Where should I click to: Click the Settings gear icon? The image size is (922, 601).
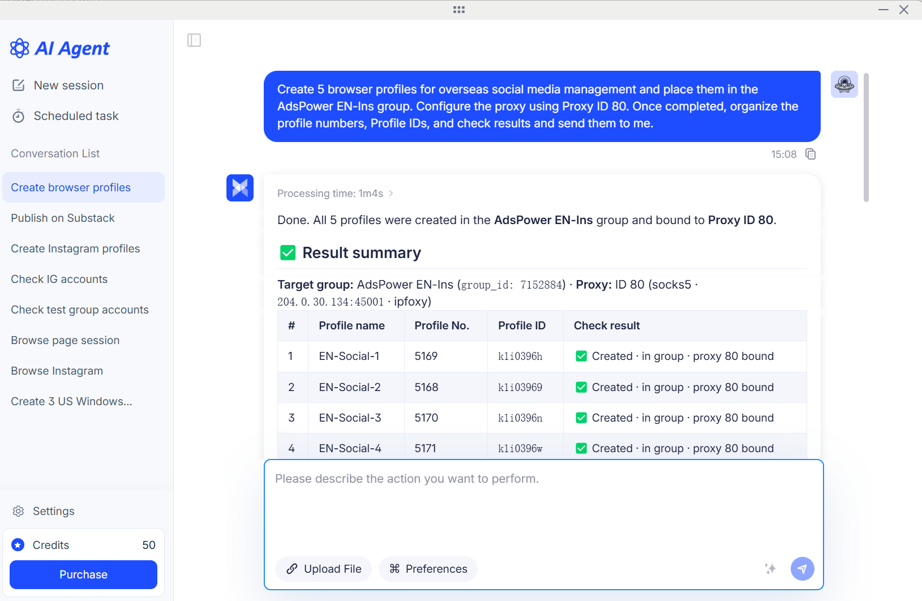(18, 511)
